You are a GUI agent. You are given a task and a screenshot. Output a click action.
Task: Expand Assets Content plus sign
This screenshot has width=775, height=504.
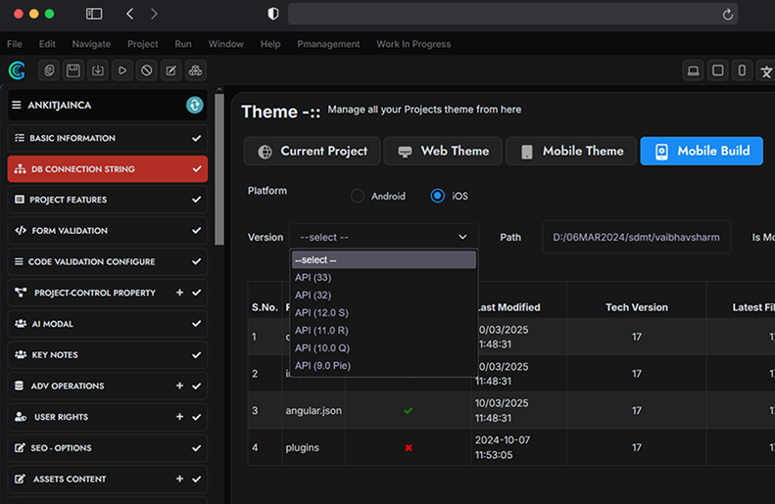click(179, 479)
